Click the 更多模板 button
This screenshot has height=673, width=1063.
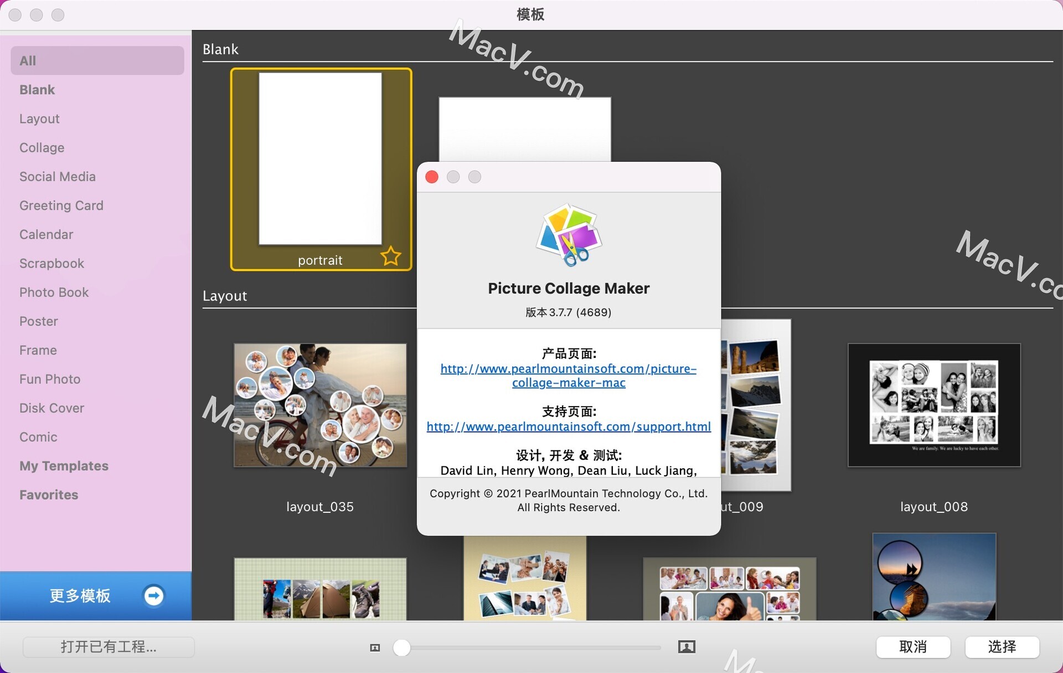point(96,595)
